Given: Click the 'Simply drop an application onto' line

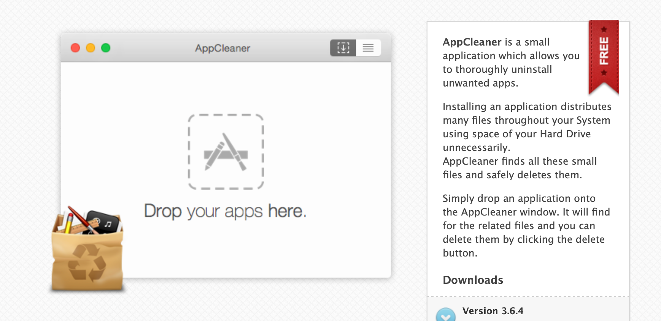Looking at the screenshot, I should point(519,198).
